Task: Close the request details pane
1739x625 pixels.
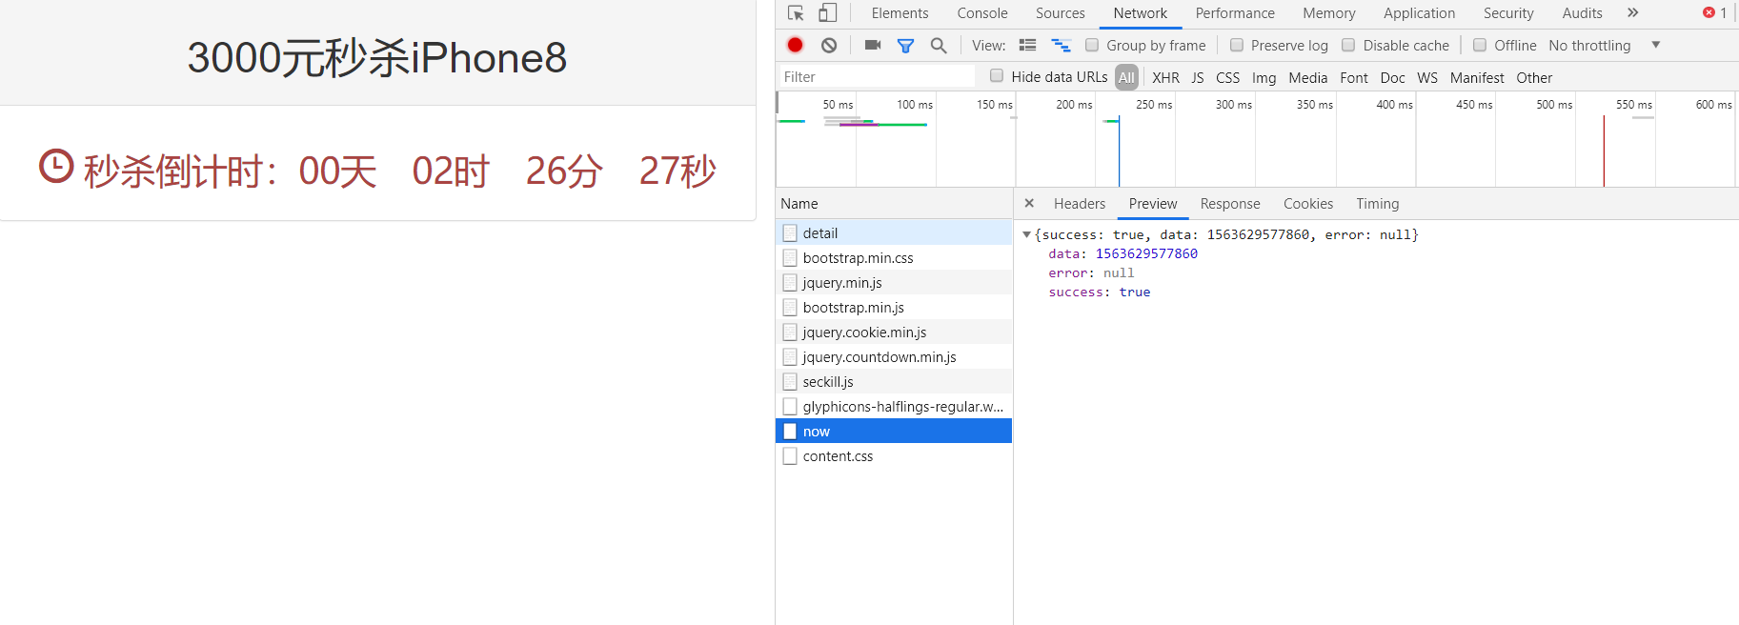Action: pyautogui.click(x=1029, y=203)
